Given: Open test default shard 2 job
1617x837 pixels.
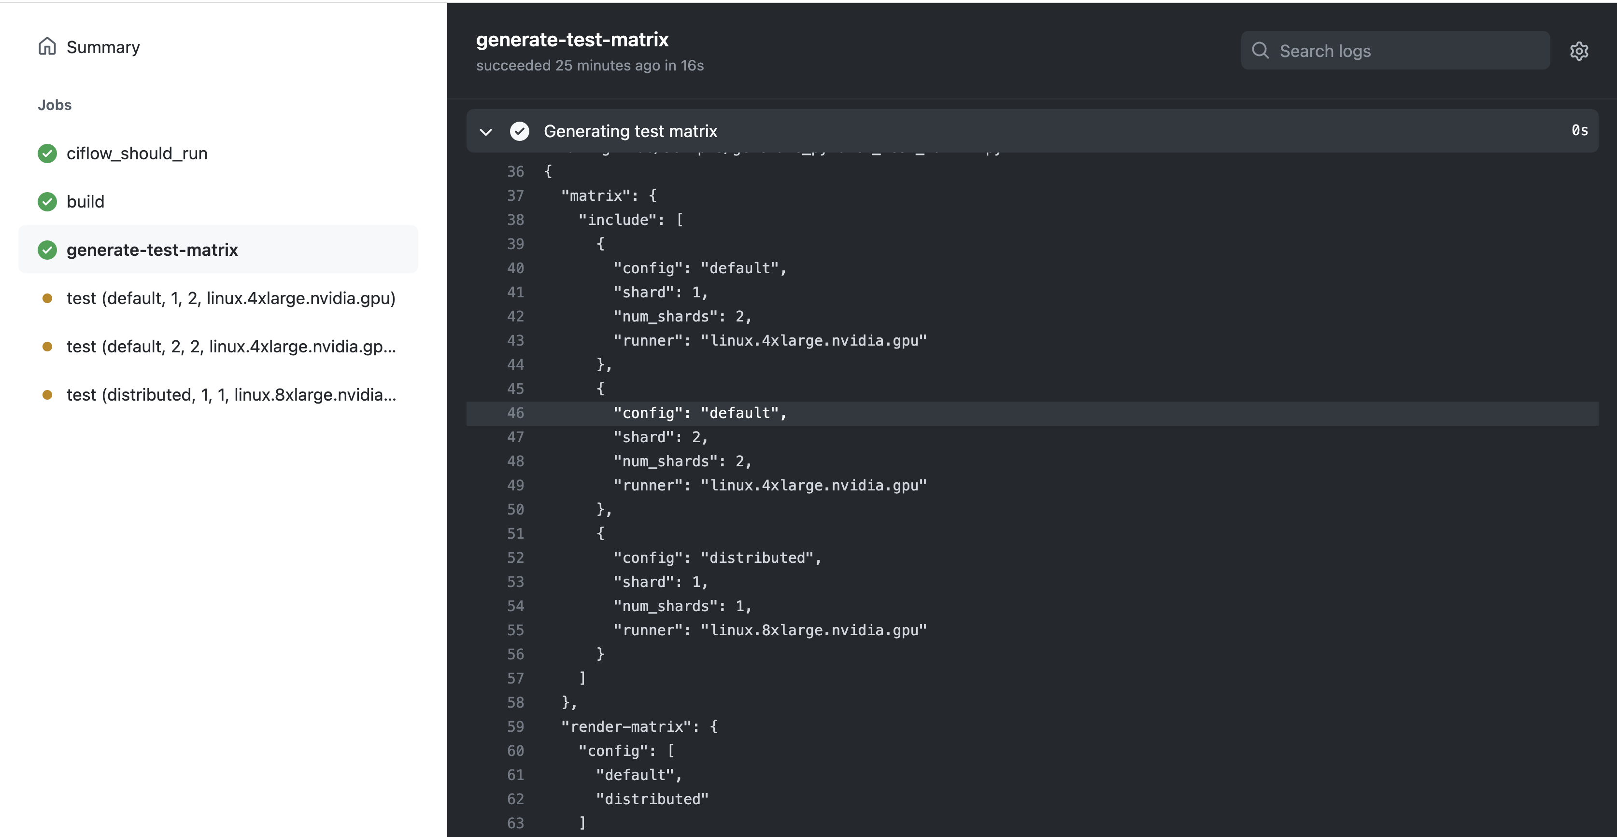Looking at the screenshot, I should pyautogui.click(x=231, y=347).
